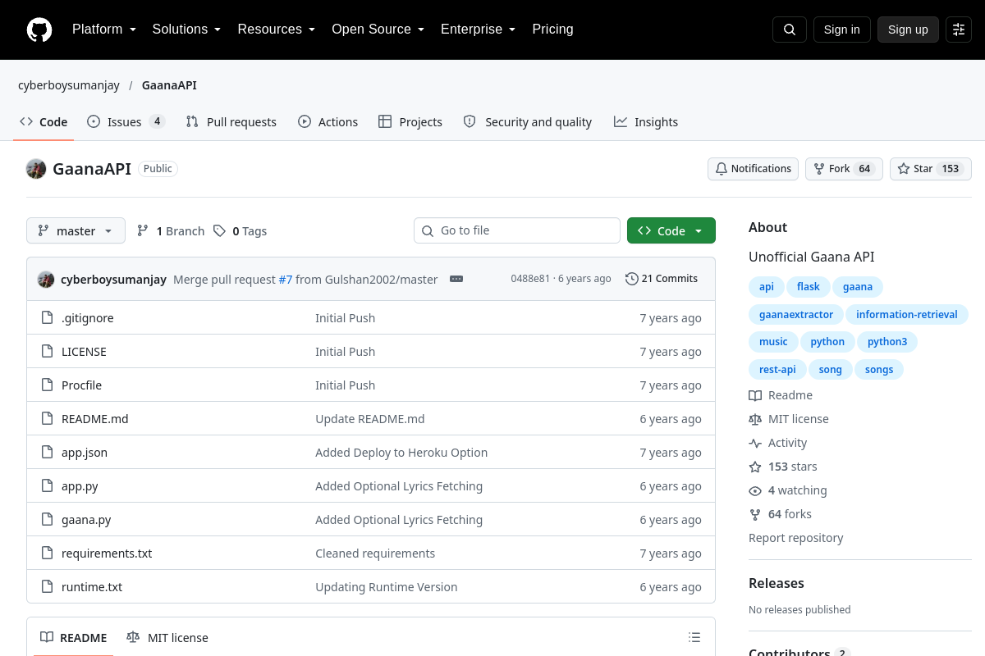Click the README outline list icon
The width and height of the screenshot is (985, 656).
(x=694, y=637)
